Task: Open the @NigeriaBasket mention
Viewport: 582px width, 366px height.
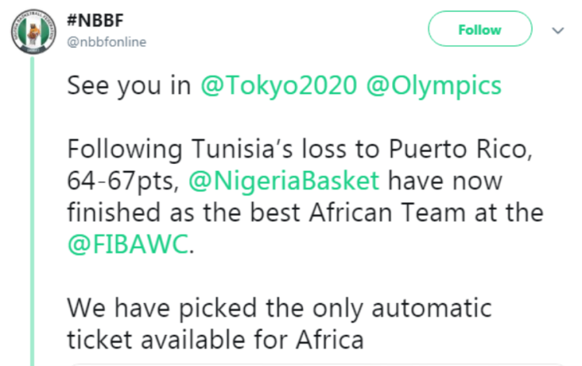Action: tap(284, 181)
